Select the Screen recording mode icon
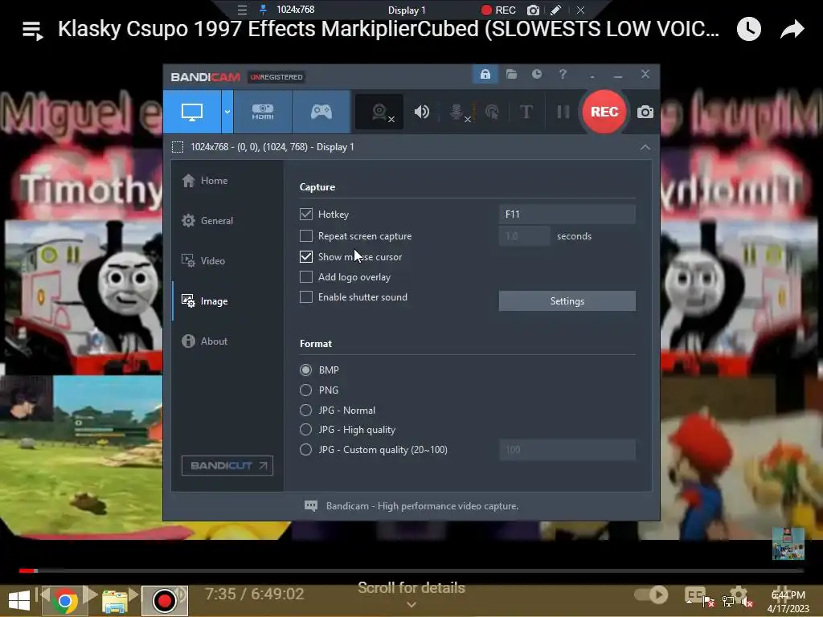The height and width of the screenshot is (617, 823). [192, 112]
